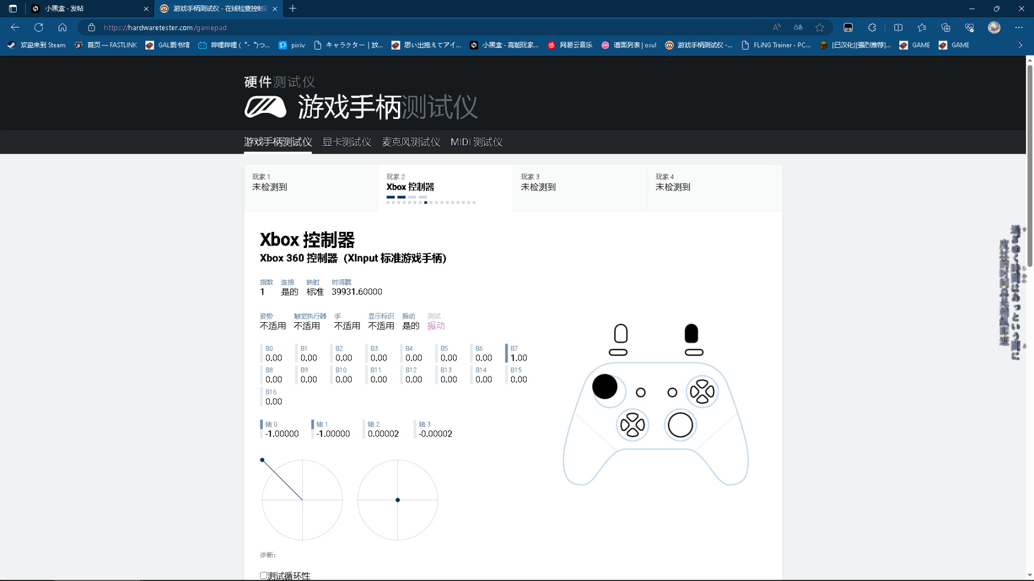
Task: Click the right stick on controller diagram
Action: click(x=680, y=425)
